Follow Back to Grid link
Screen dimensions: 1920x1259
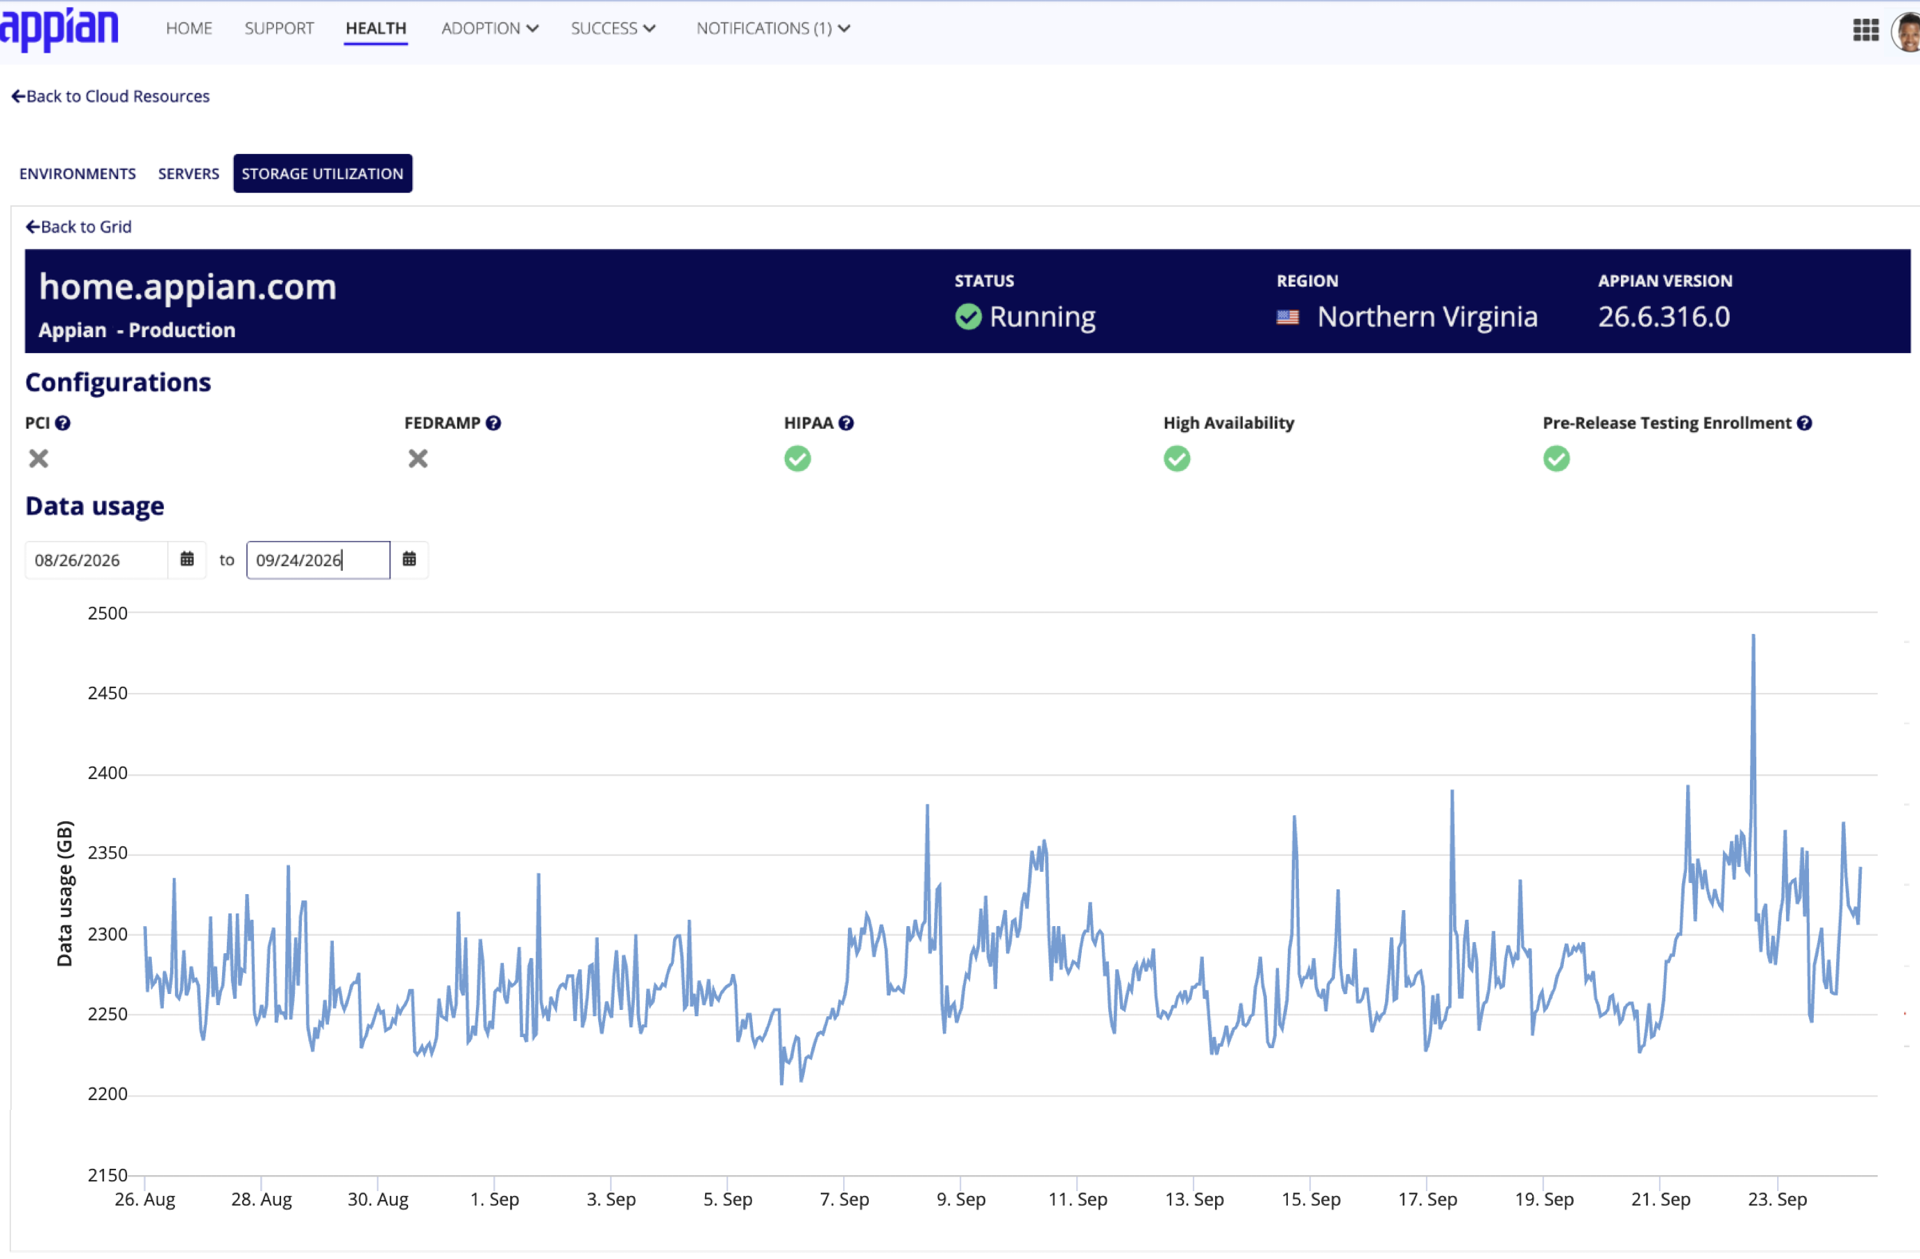point(78,227)
